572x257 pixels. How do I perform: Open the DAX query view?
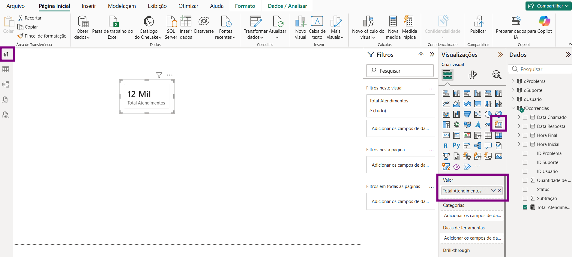click(x=6, y=99)
